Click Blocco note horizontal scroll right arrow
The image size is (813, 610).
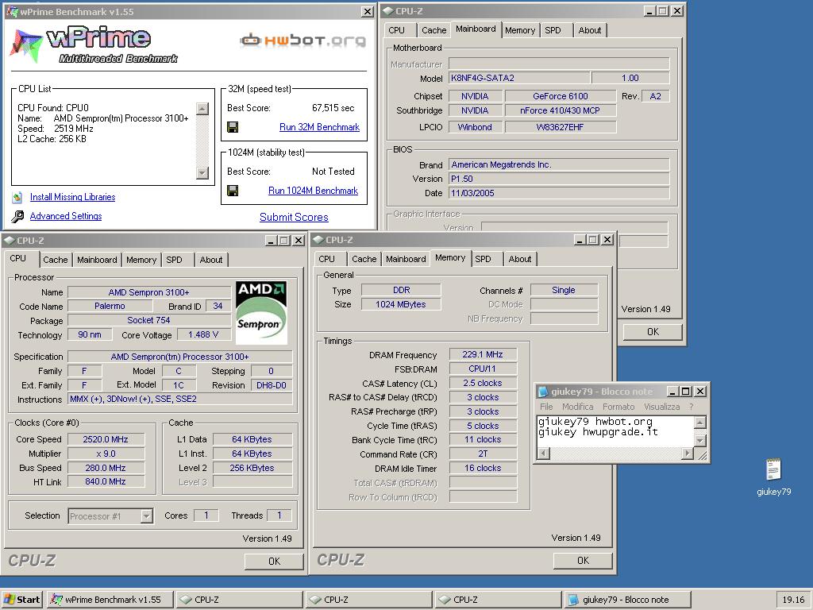tap(688, 454)
